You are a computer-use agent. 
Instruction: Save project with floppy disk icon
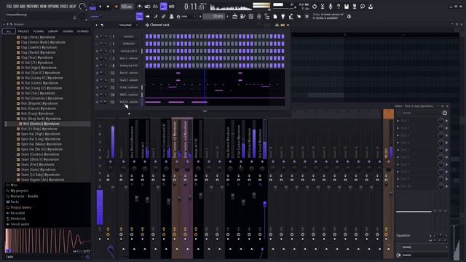(x=347, y=7)
